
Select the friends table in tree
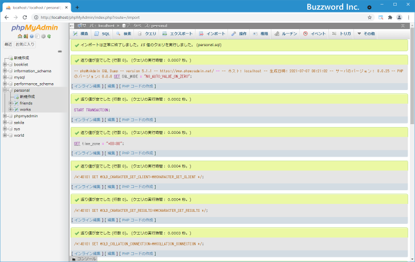[26, 103]
